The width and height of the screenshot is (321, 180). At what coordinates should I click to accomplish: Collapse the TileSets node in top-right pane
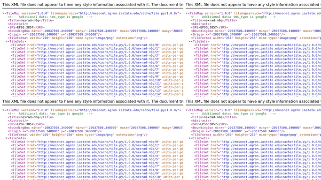189,41
